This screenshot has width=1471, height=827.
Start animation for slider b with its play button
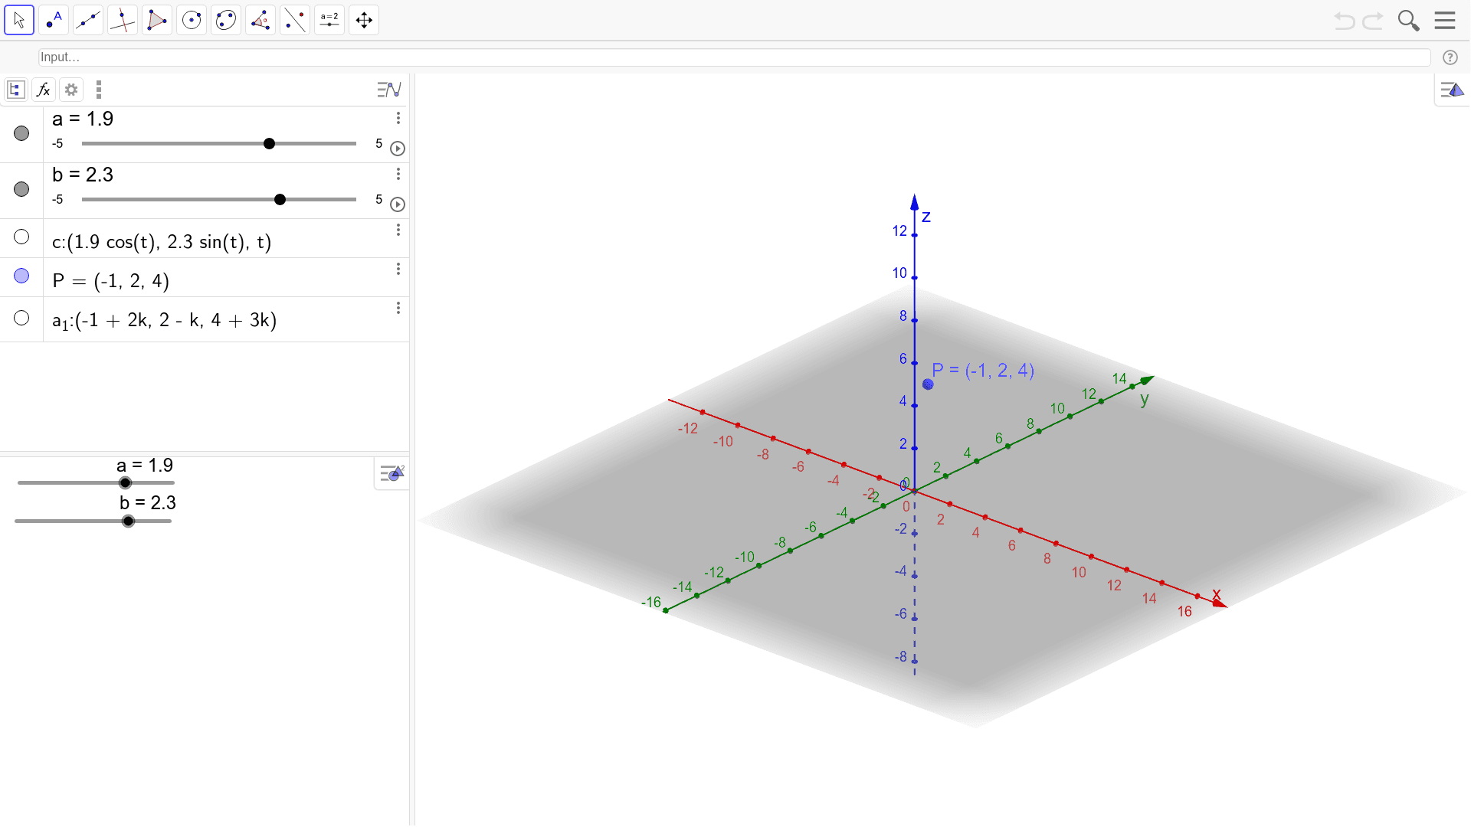397,204
